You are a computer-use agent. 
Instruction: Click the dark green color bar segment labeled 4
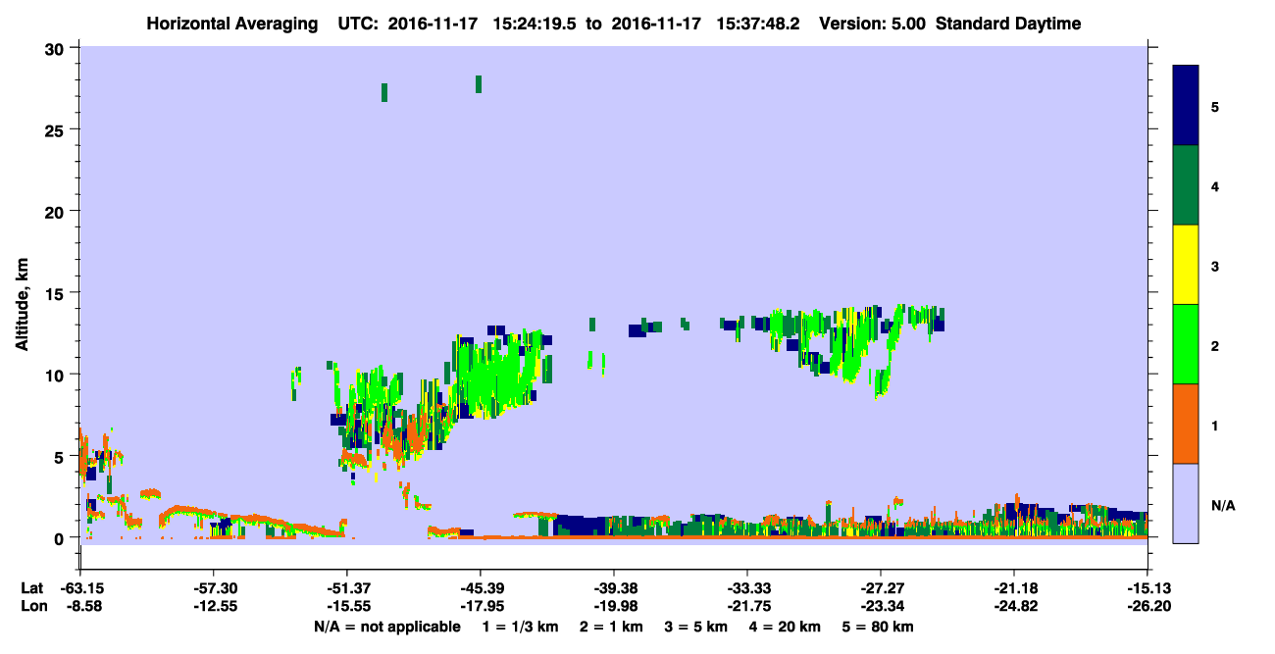pyautogui.click(x=1186, y=185)
